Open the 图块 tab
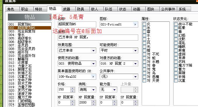 (152, 9)
